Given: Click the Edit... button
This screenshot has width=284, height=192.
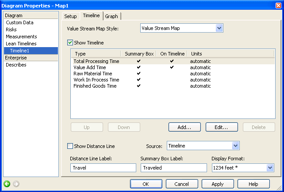Looking at the screenshot, I should 222,127.
